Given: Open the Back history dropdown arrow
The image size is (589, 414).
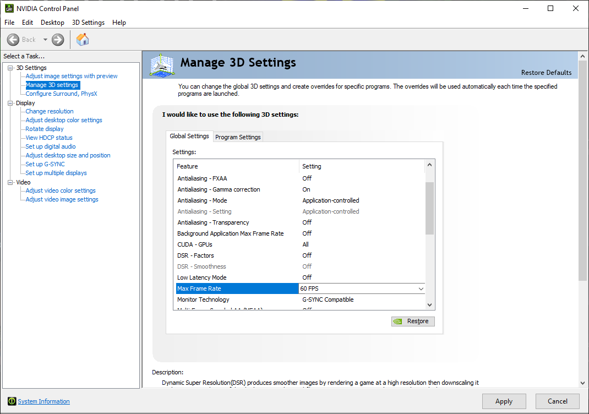Looking at the screenshot, I should 45,40.
